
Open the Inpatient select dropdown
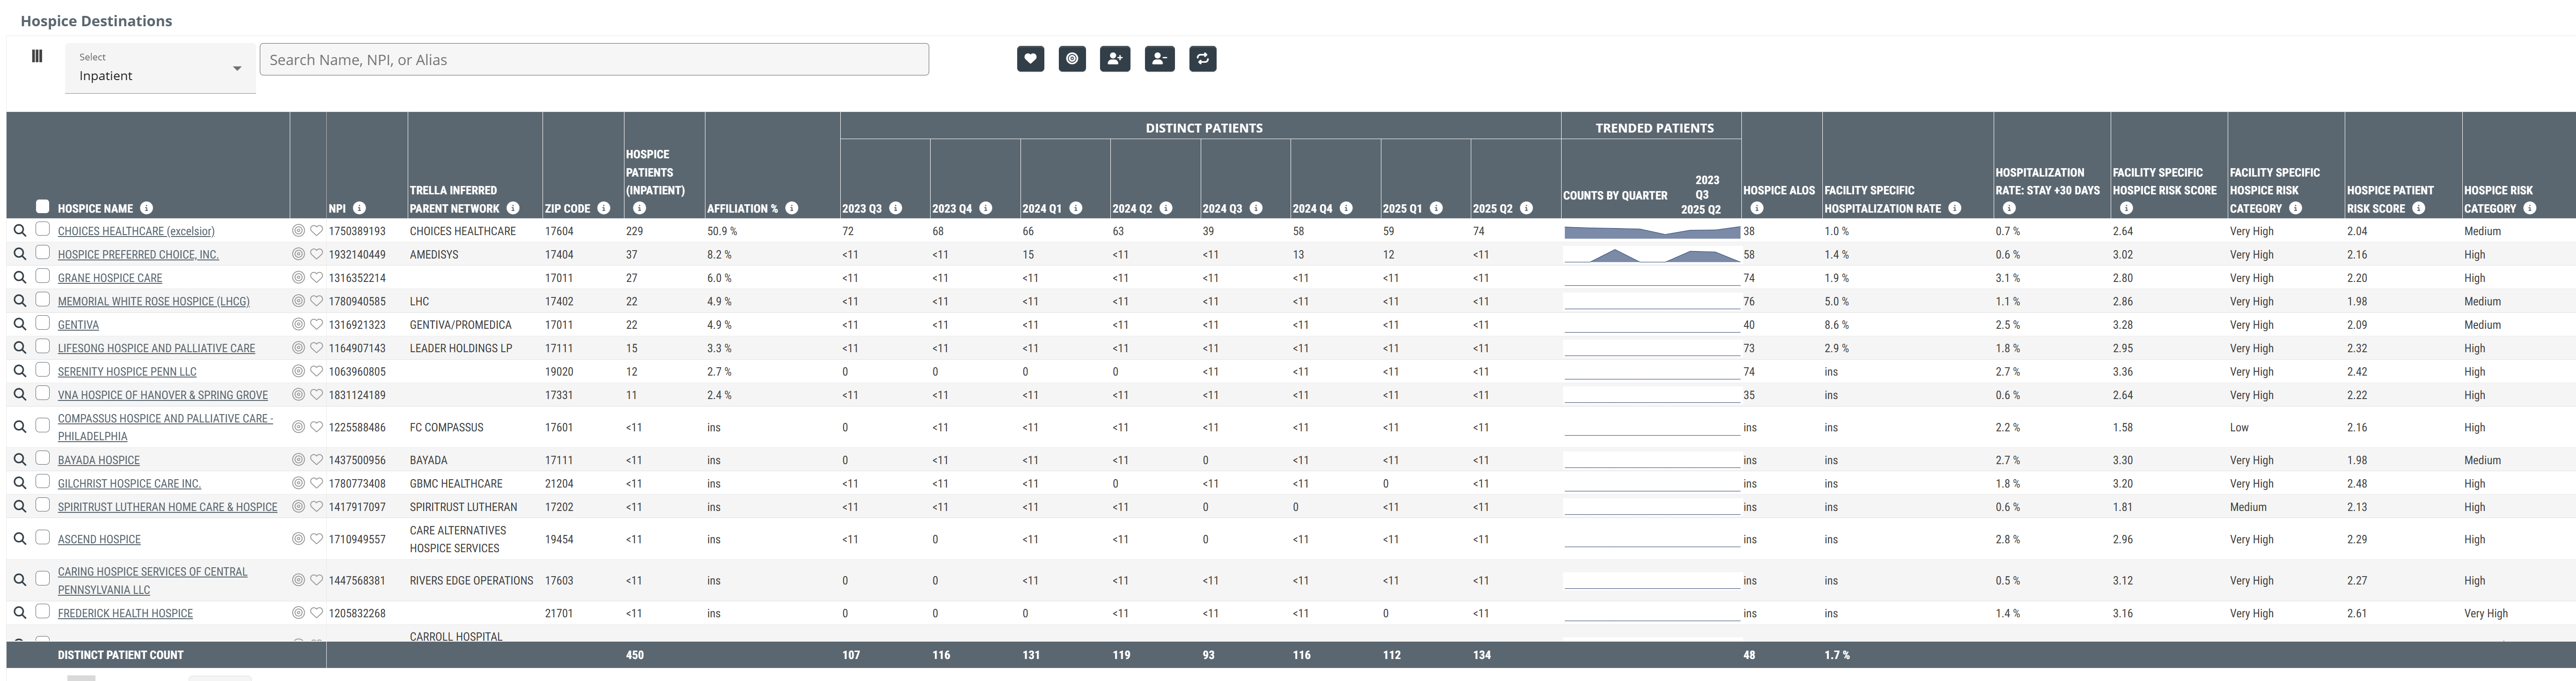[x=160, y=69]
